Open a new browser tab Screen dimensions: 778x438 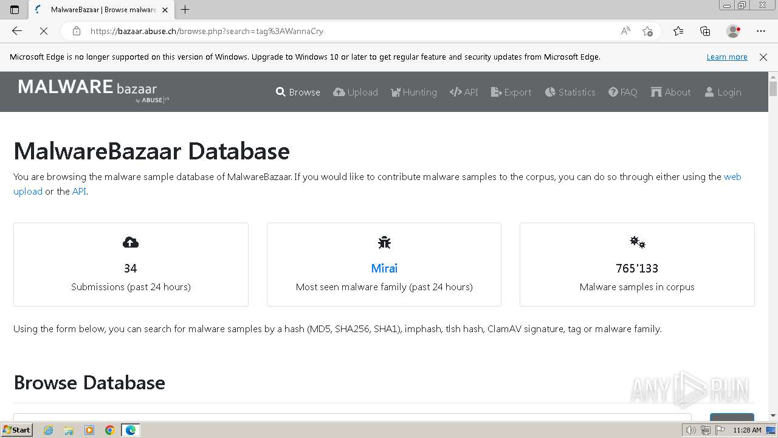click(185, 9)
